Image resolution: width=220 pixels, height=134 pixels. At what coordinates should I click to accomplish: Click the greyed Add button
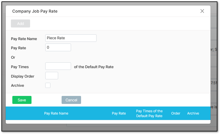20,23
